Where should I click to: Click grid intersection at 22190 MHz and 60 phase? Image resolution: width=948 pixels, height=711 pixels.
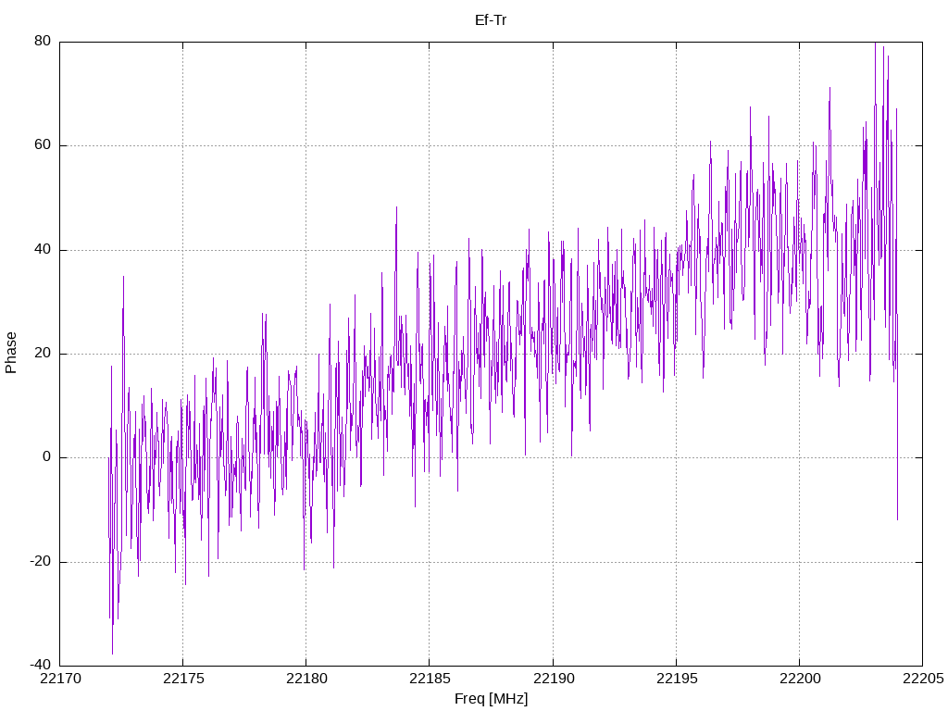553,145
